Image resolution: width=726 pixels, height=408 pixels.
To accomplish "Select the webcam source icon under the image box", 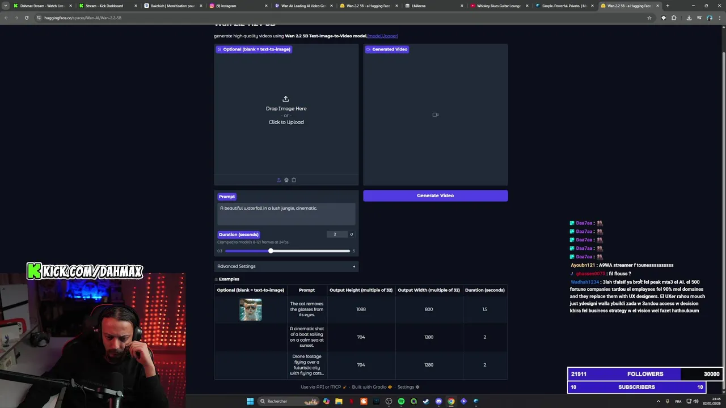I will click(286, 180).
